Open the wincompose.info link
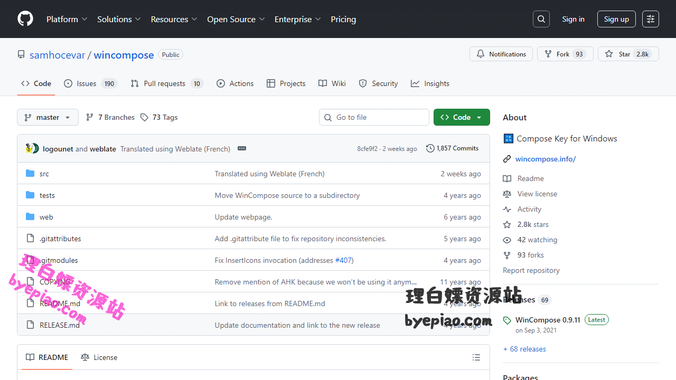The width and height of the screenshot is (676, 380). click(546, 159)
